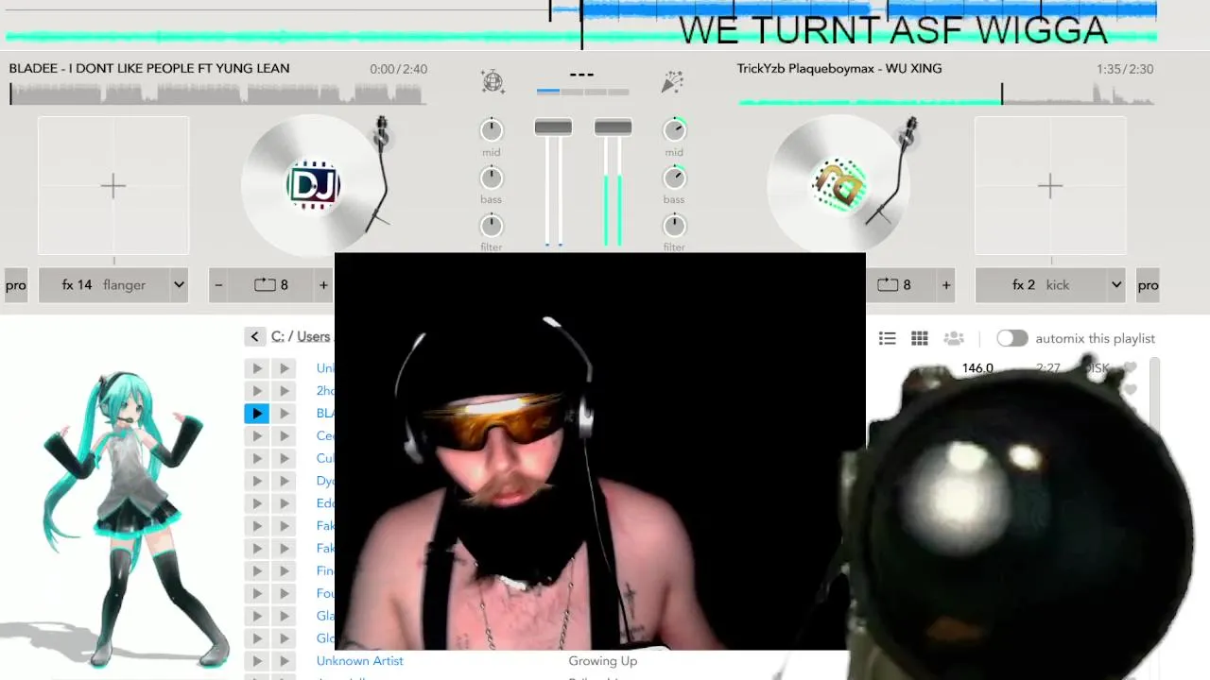1210x680 pixels.
Task: Activate the right deck loop 8 button
Action: pyautogui.click(x=894, y=284)
